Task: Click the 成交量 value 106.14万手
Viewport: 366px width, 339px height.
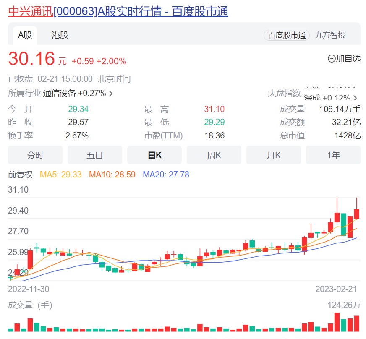Action: (340, 109)
